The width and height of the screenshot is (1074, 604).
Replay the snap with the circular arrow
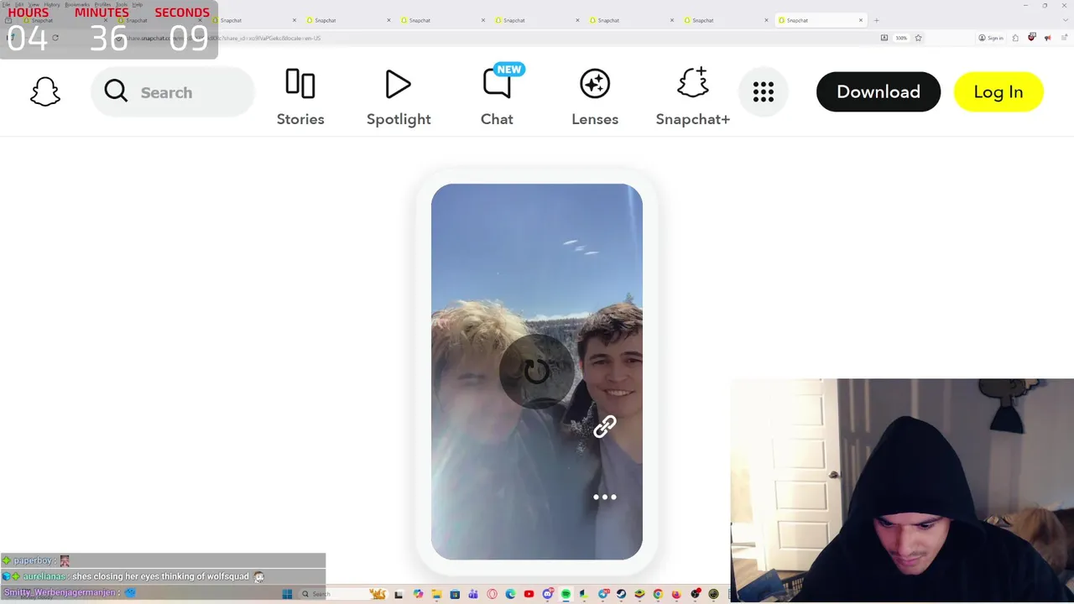[x=537, y=371]
